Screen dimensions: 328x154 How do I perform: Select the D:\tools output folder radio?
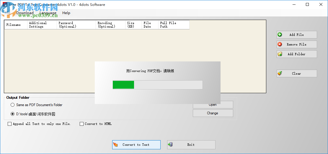13,114
